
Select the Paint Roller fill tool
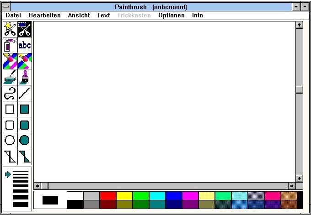tap(11, 77)
